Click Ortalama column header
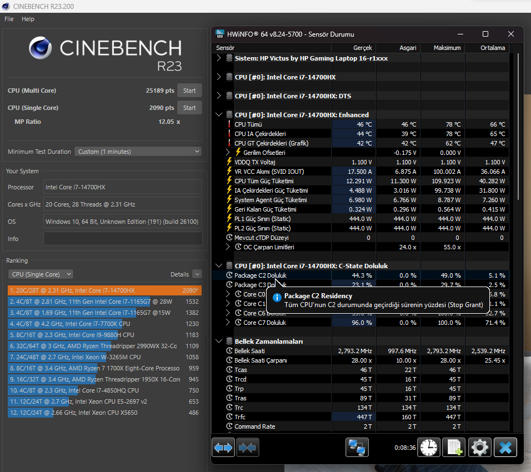Screen dimensions: 531x472 pos(487,48)
